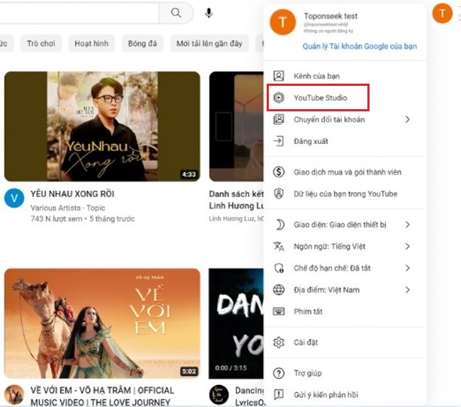Viewport: 461px width, 407px height.
Task: Click Quản lý Tài khoản Google của bạn link
Action: [x=360, y=47]
